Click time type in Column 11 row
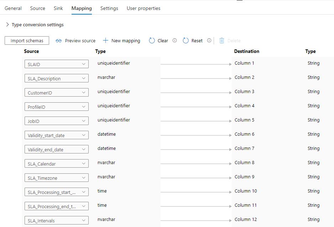Viewport: 334px width, 227px height. [x=102, y=205]
